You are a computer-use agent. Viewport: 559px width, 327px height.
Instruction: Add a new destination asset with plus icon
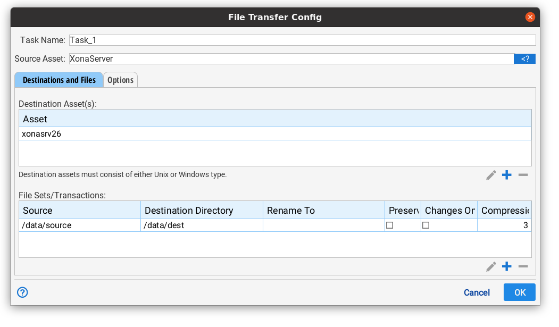[x=506, y=175]
